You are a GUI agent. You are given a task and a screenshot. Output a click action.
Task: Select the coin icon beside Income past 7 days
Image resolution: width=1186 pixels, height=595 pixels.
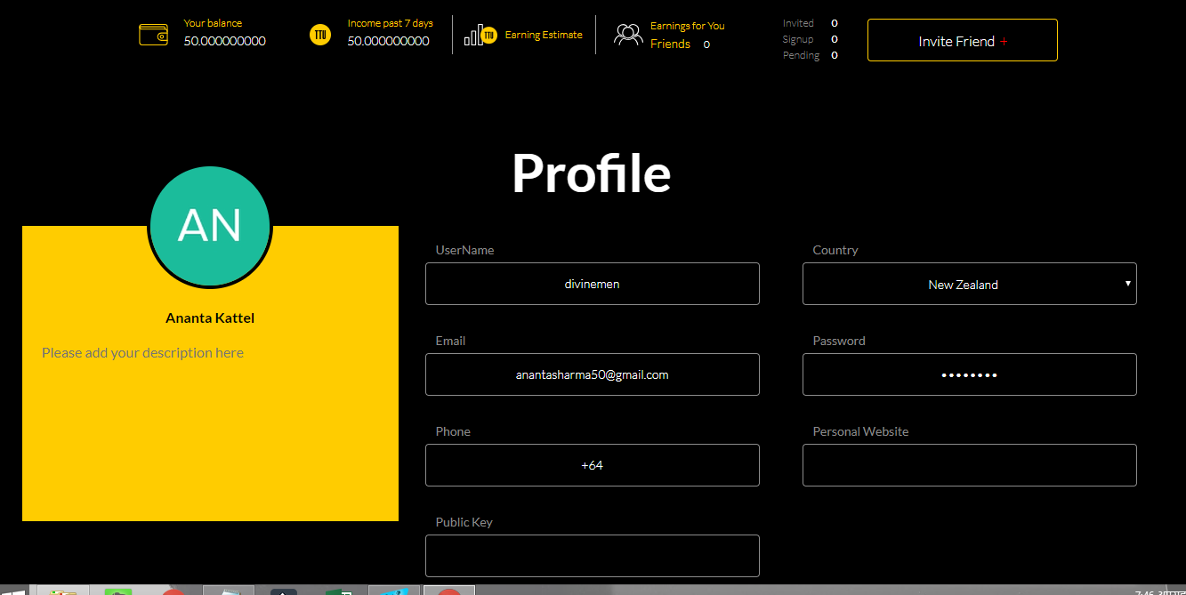tap(320, 35)
